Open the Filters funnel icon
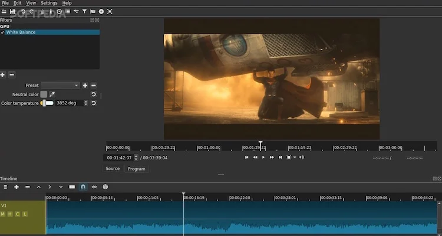The image size is (442, 236). tap(84, 12)
